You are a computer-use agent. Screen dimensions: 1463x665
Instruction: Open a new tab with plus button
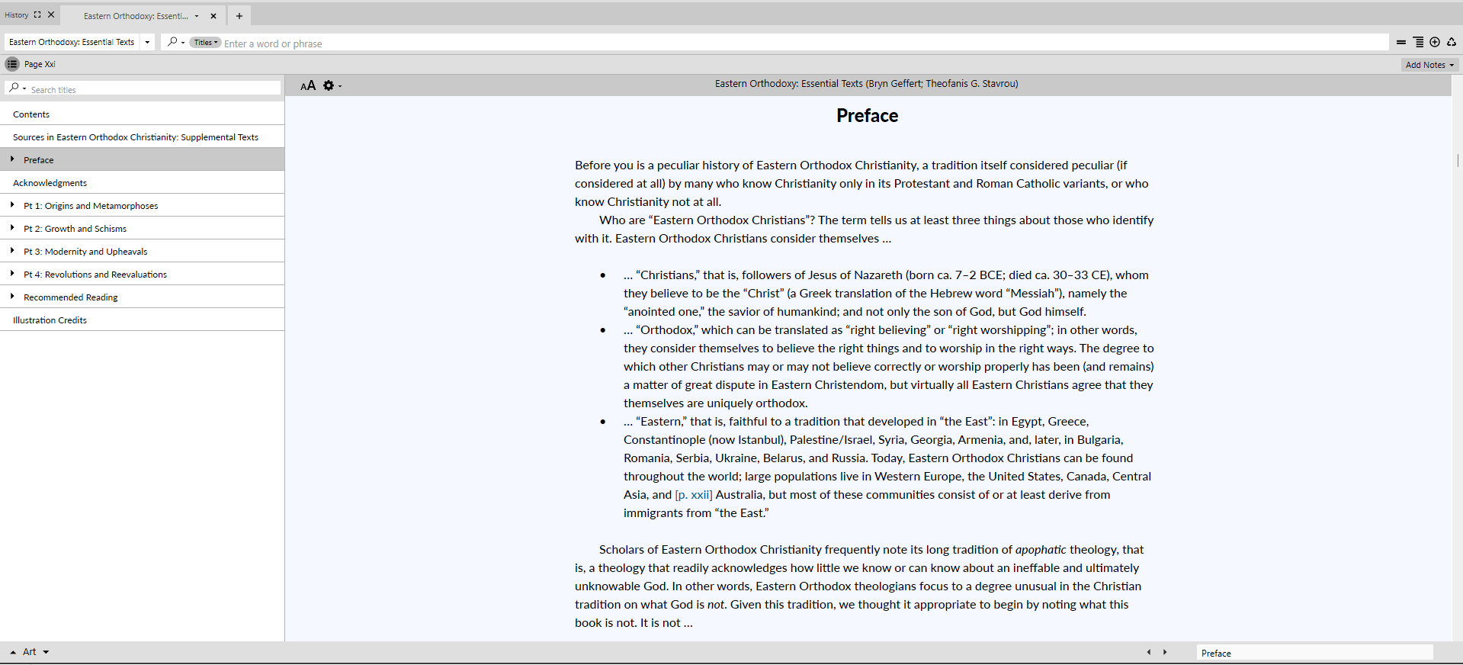pyautogui.click(x=239, y=16)
